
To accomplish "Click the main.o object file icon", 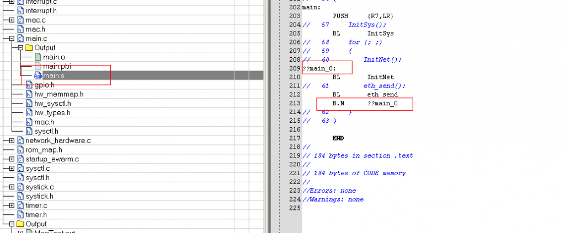I will [38, 57].
